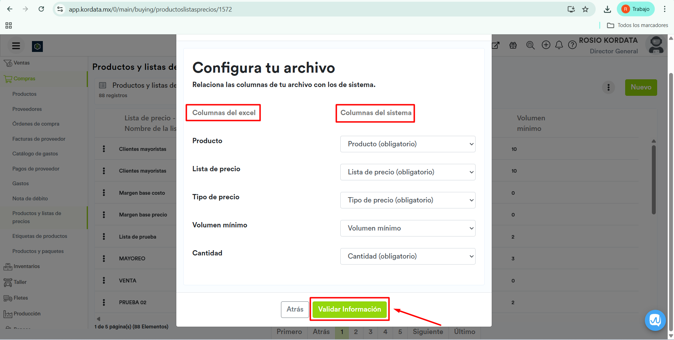Open the Cantidad (obligatorio) dropdown
Viewport: 674px width, 340px height.
407,256
